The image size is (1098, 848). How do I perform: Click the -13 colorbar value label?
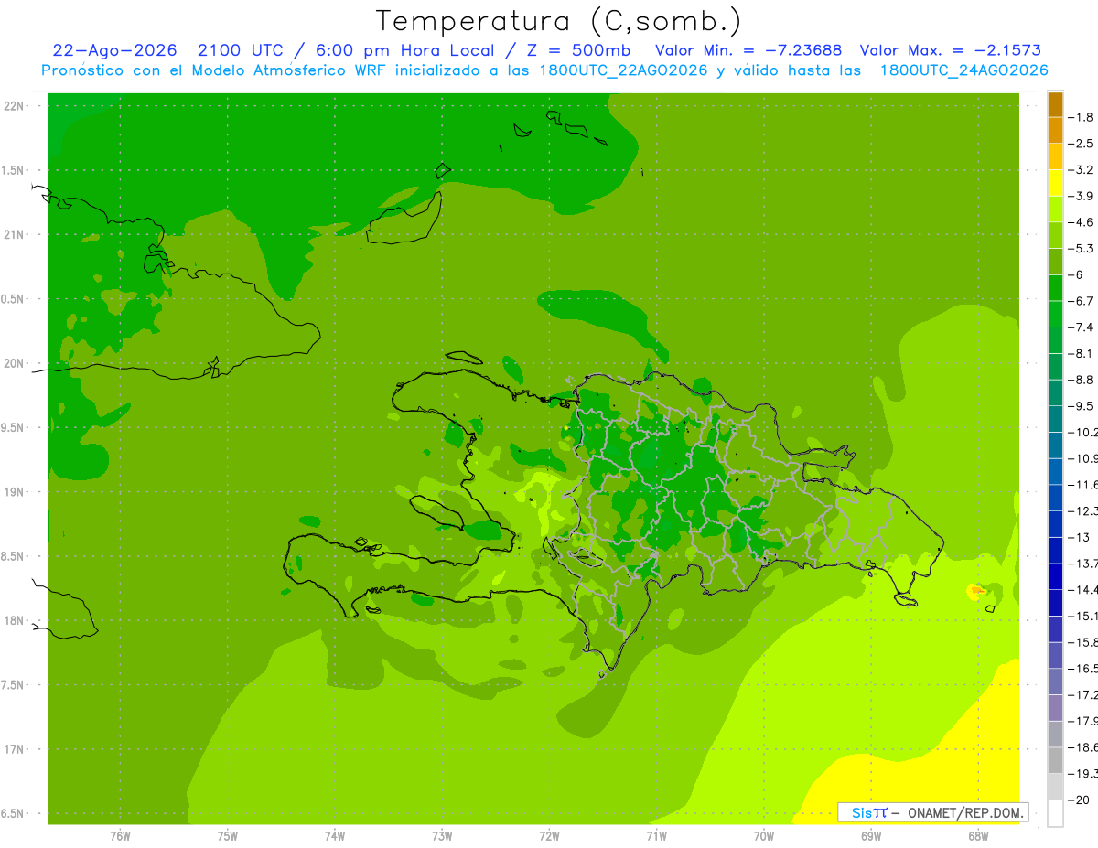click(1078, 537)
